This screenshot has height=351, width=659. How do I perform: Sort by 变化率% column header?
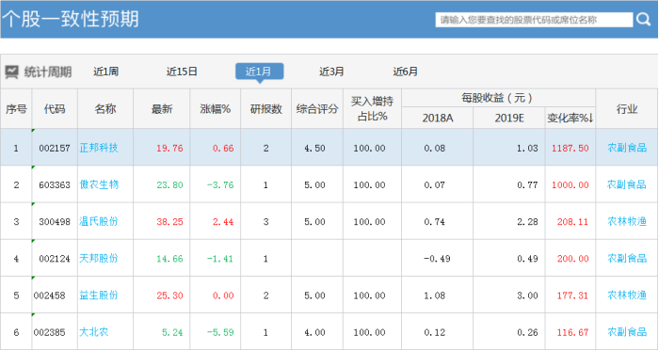click(x=570, y=118)
